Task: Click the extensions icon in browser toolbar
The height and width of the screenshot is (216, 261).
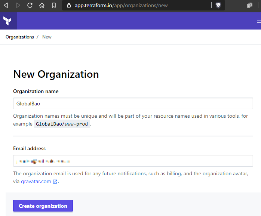Action: click(250, 5)
